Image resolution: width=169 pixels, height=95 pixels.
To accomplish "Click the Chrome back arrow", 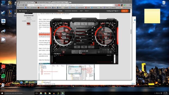I will click(x=18, y=5).
